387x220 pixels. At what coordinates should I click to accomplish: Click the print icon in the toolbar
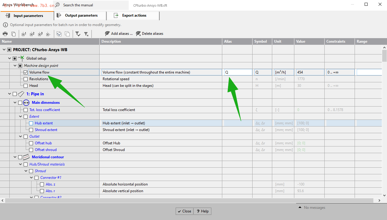point(5,34)
